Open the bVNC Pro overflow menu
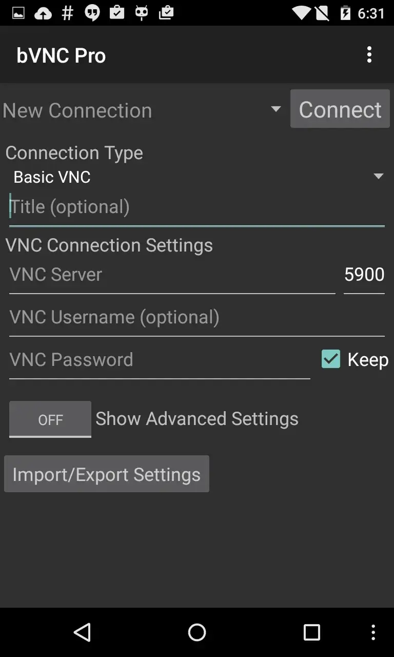Screen dimensions: 394x657 click(369, 54)
